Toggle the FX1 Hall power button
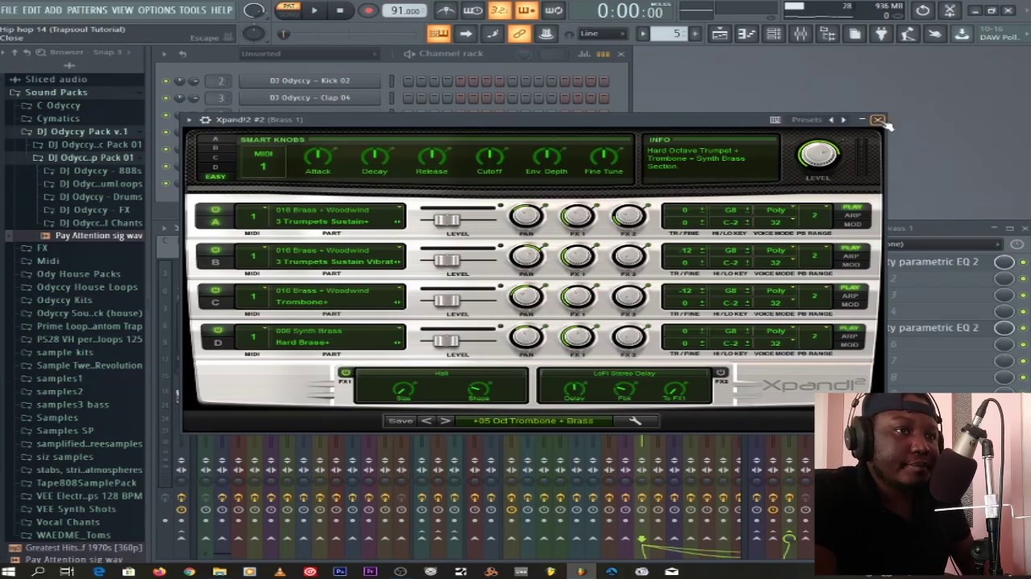1031x579 pixels. click(346, 372)
